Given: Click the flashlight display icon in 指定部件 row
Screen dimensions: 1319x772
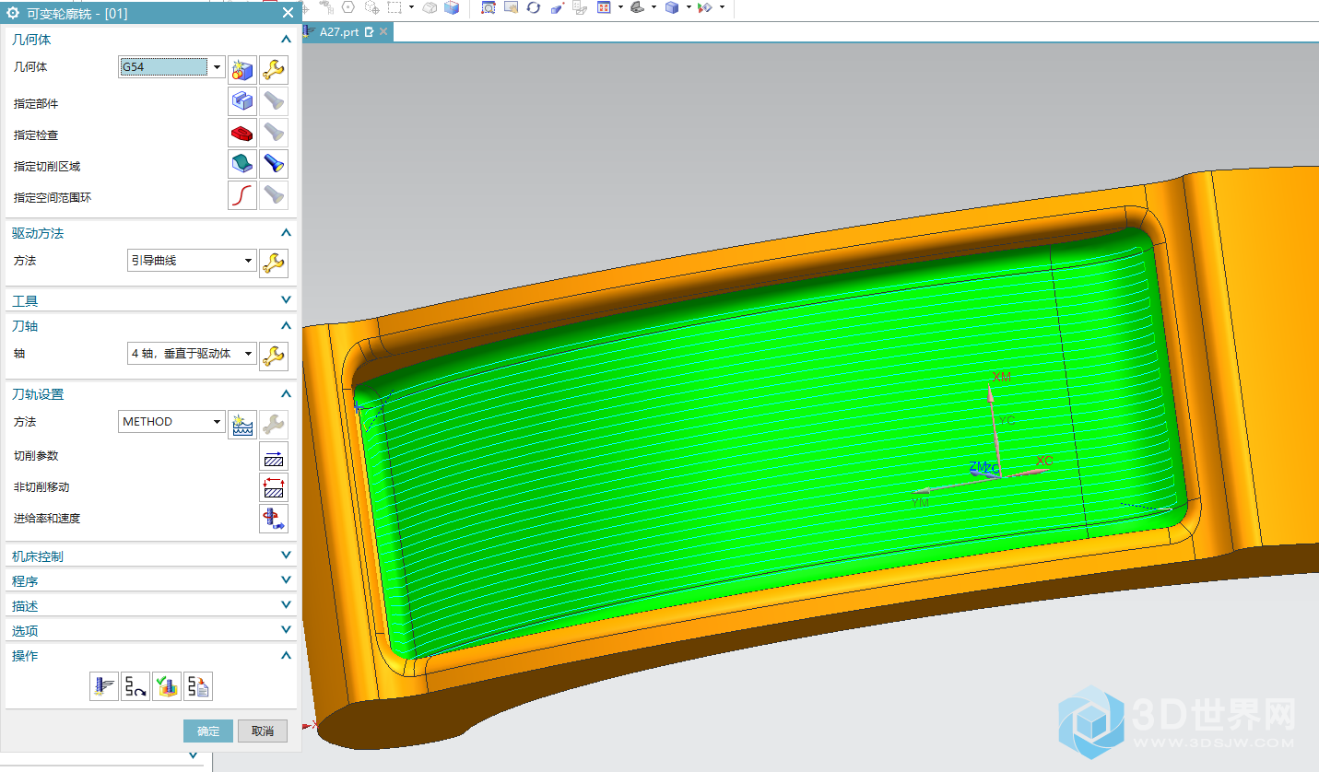Looking at the screenshot, I should coord(274,102).
